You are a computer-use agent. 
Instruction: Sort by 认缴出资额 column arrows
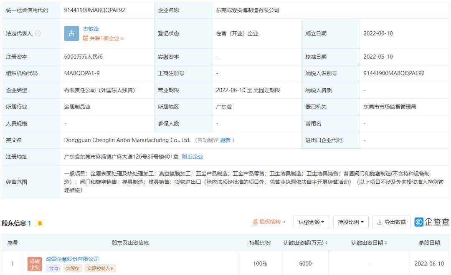point(326,243)
